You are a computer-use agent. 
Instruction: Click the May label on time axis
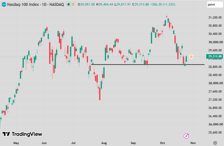pos(16,143)
